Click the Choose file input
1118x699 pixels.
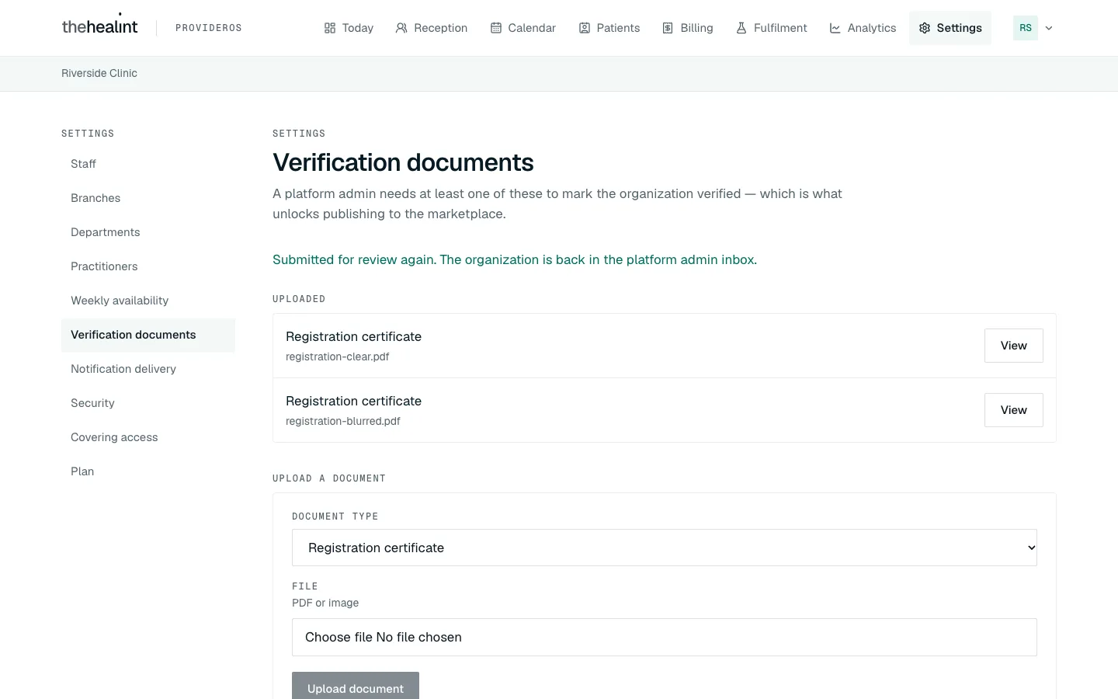(665, 637)
